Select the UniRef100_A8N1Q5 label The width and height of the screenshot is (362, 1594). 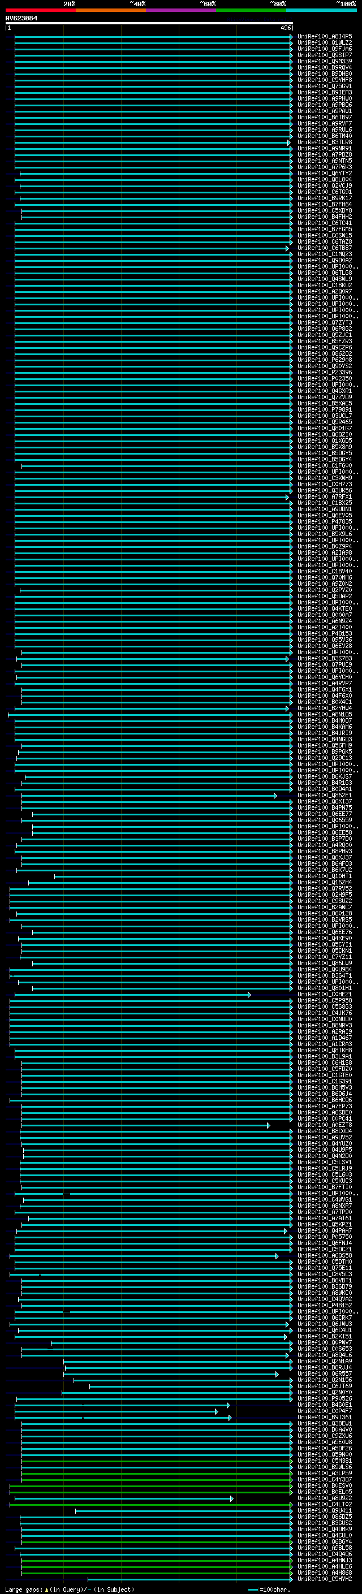[x=325, y=714]
